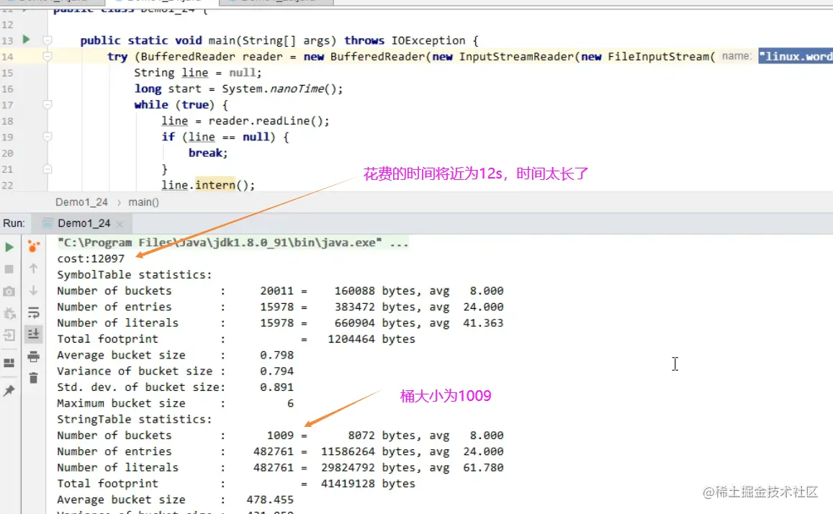
Task: Click the exit process icon
Action: click(9, 335)
